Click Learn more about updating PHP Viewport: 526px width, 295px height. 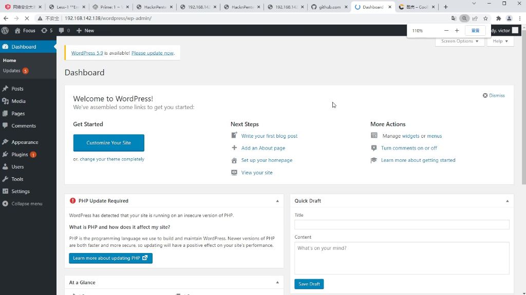tap(111, 258)
